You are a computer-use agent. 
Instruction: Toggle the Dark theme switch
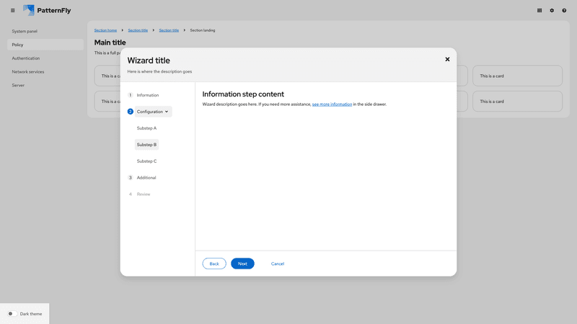[x=12, y=314]
